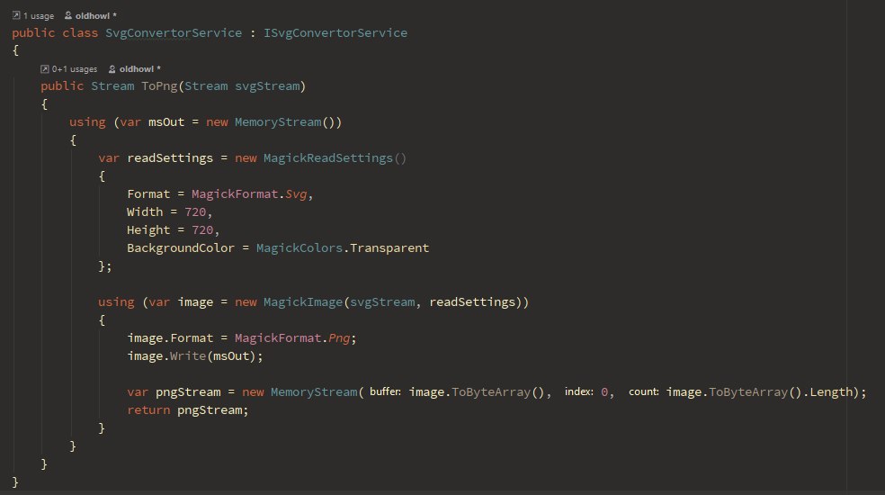Click the '0+1 usages' code lens icon
Viewport: 885px width, 495px height.
point(45,69)
